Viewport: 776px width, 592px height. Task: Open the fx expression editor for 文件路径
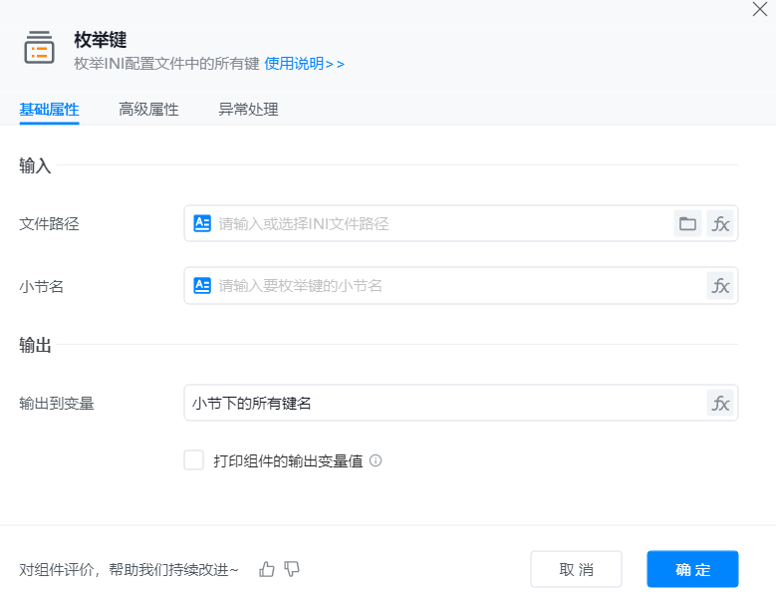[x=720, y=223]
